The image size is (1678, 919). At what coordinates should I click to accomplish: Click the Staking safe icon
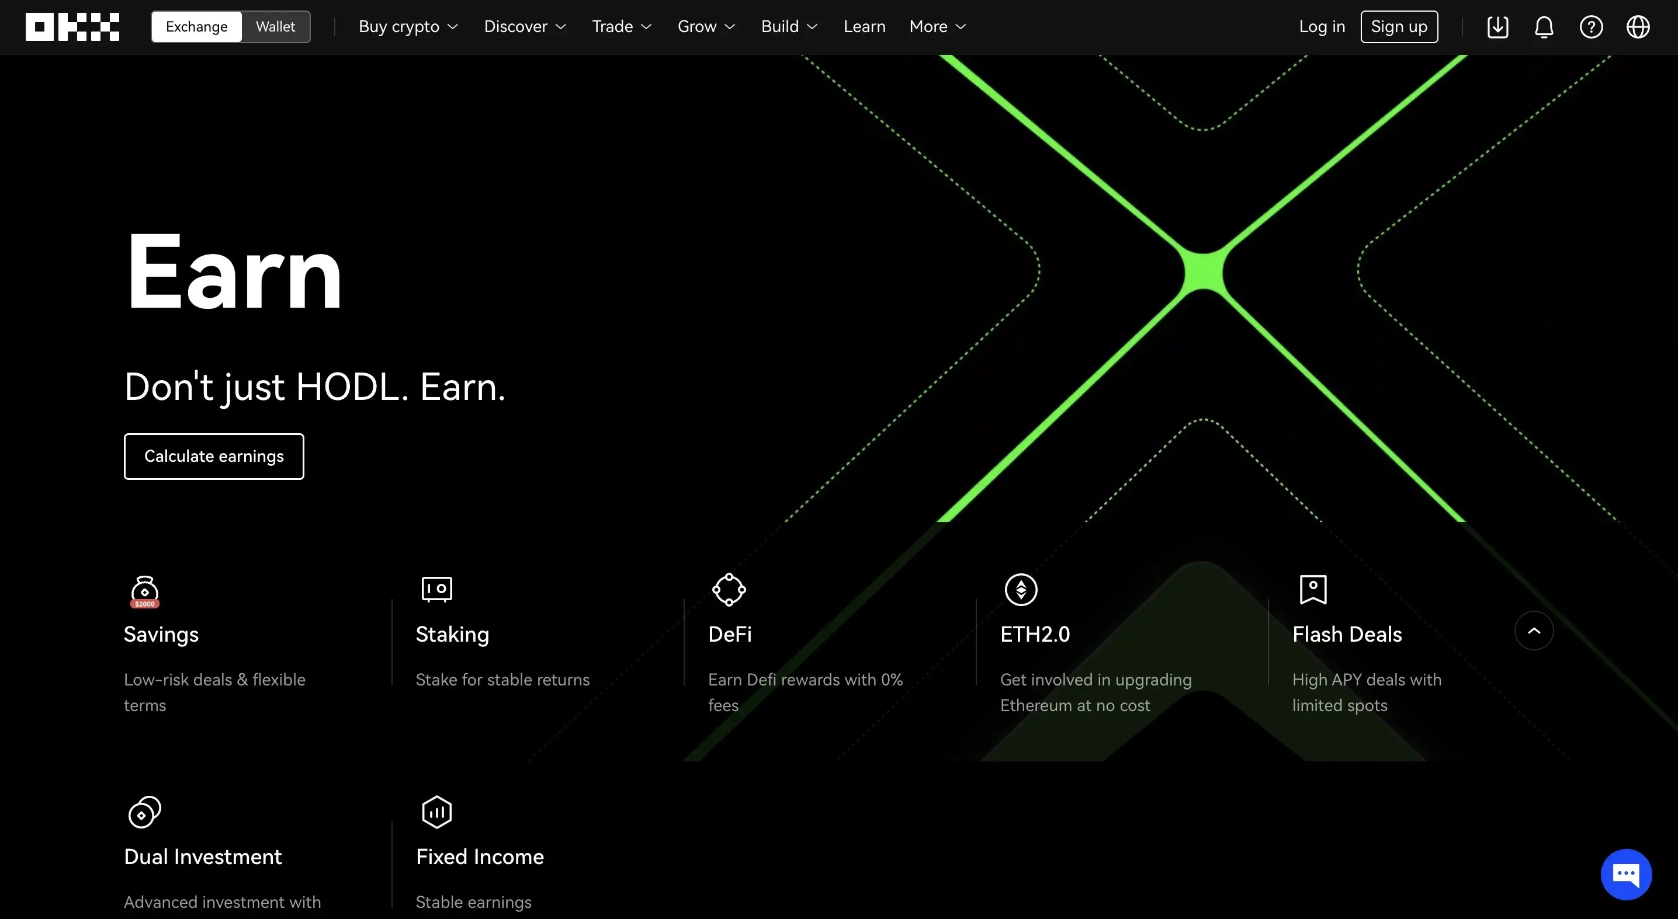[436, 589]
